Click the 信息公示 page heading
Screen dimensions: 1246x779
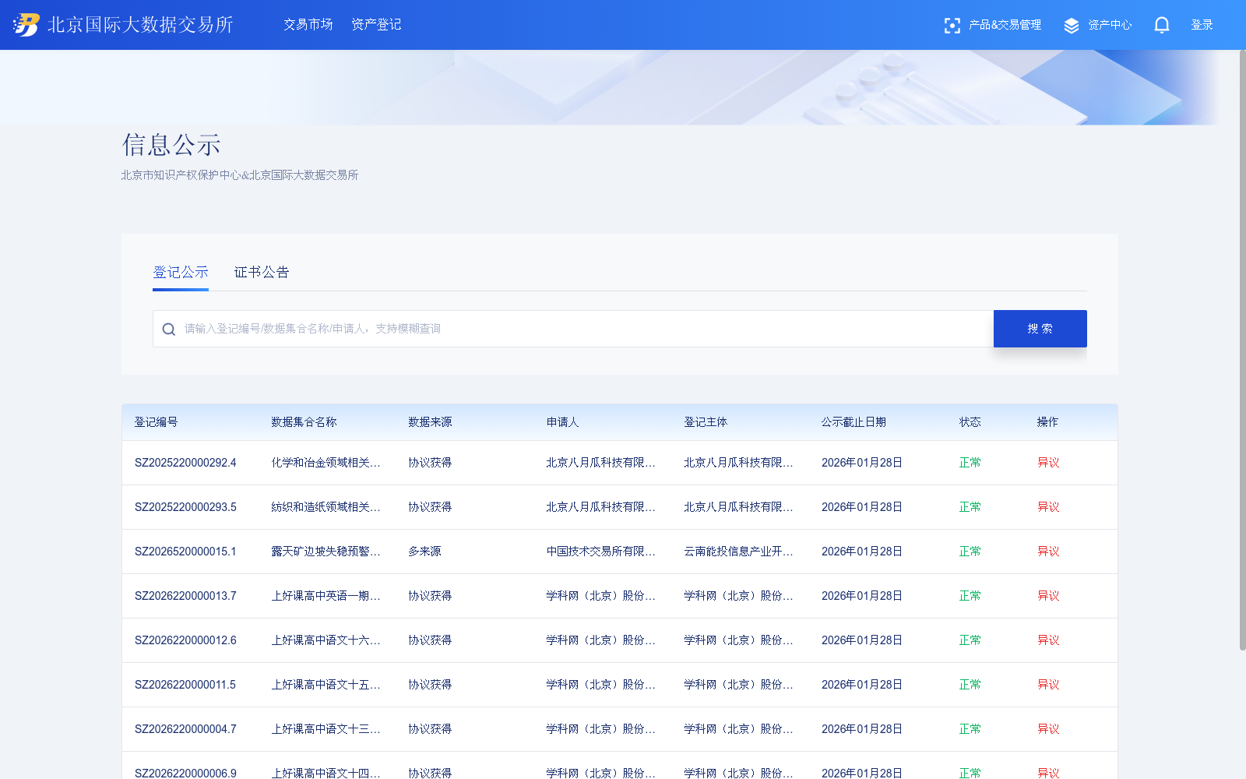click(171, 145)
